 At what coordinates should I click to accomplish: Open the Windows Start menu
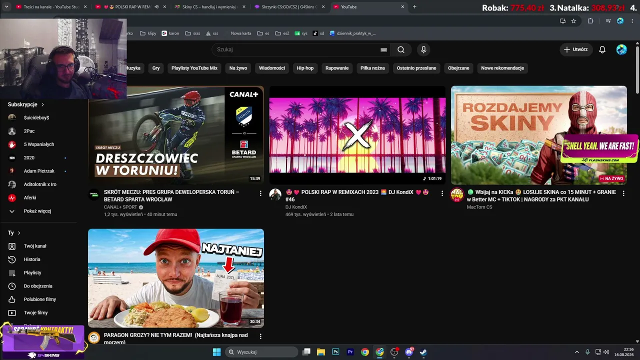point(216,352)
